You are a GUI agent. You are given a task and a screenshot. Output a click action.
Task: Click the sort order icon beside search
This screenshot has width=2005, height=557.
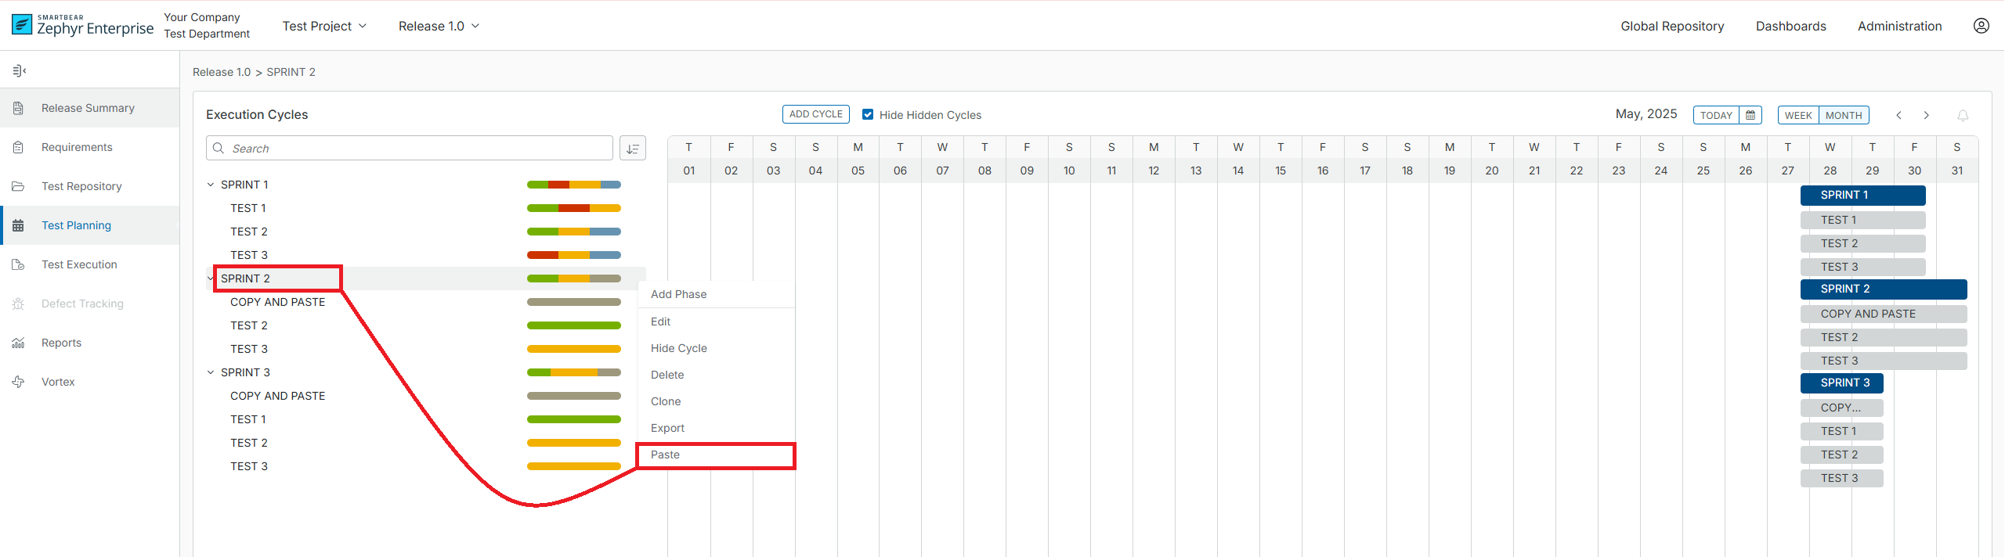(632, 148)
